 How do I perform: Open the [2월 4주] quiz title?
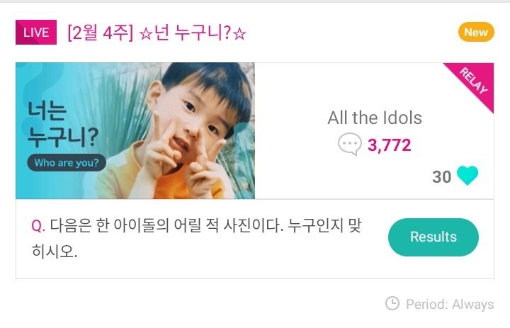tap(156, 33)
